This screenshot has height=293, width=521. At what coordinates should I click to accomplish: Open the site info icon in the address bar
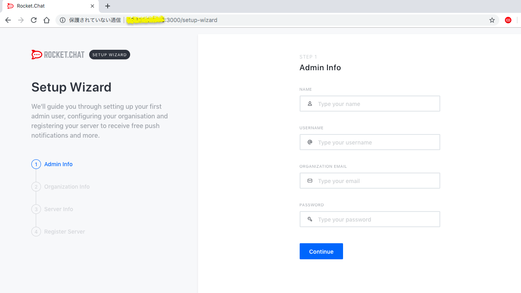pos(63,20)
